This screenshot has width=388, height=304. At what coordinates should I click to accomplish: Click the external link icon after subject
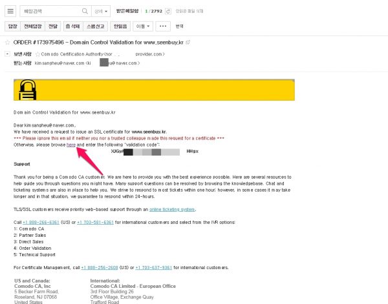[188, 41]
